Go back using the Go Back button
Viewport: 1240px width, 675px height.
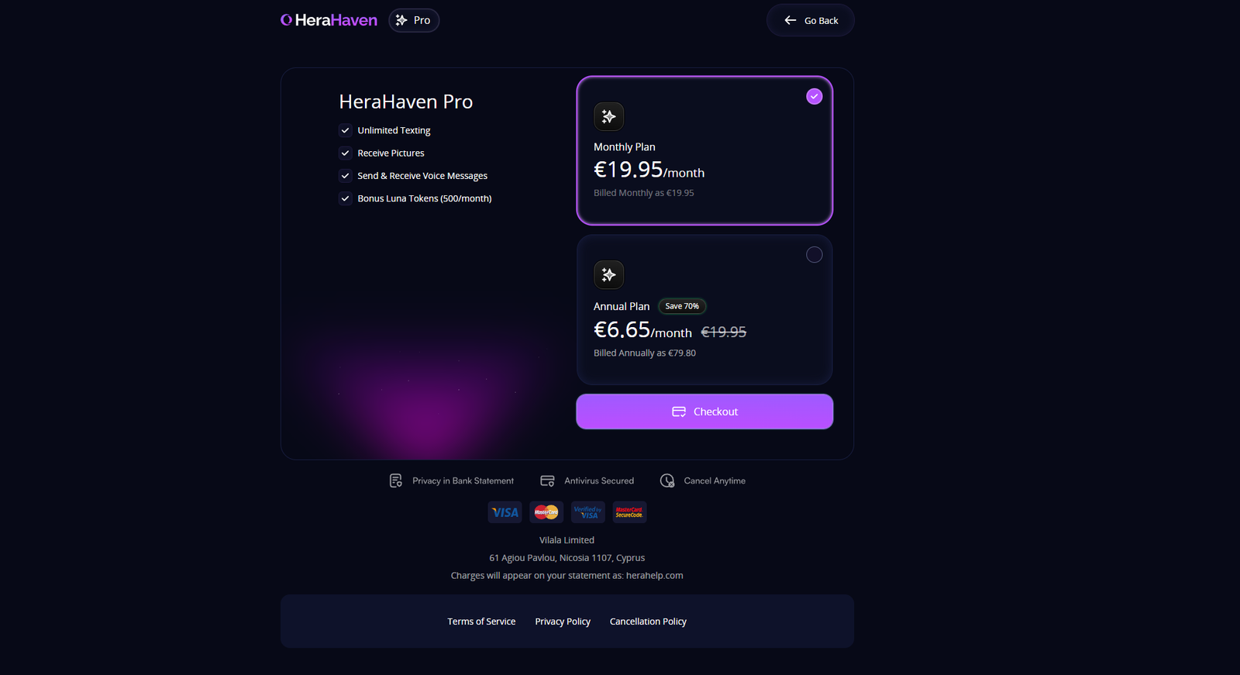pos(811,20)
